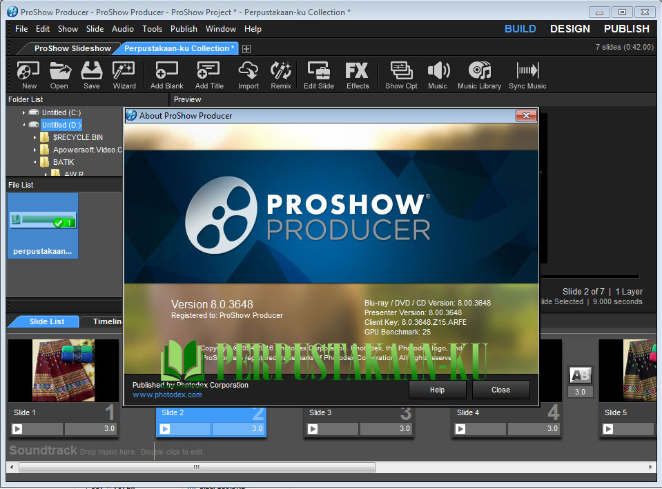Switch to the Slide List tab
This screenshot has width=662, height=489.
coord(46,321)
